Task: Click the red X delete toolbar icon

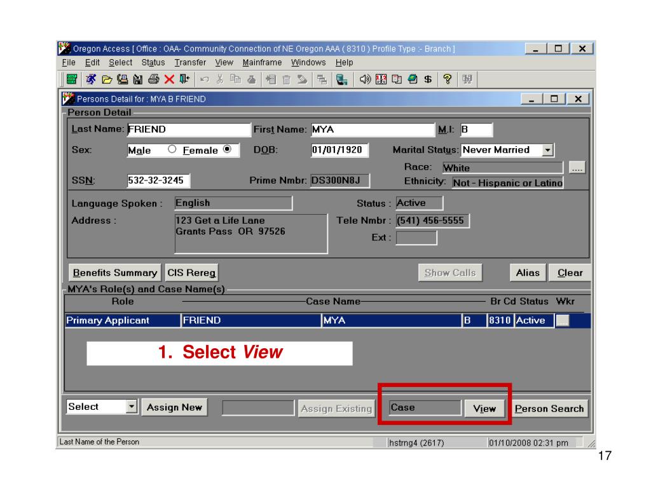Action: coord(169,79)
